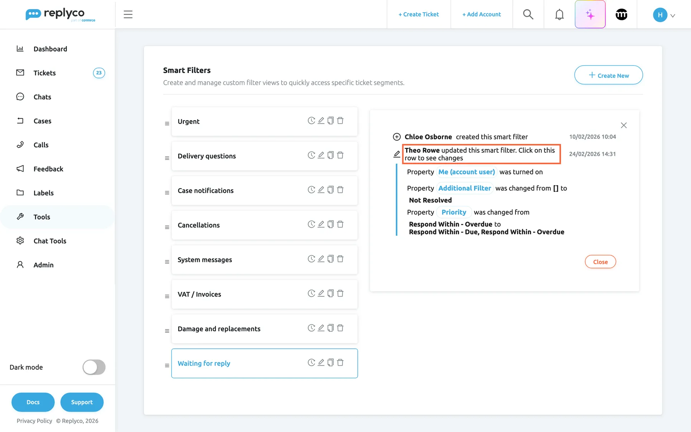
Task: Open the AI sparkle assistant
Action: coord(590,14)
